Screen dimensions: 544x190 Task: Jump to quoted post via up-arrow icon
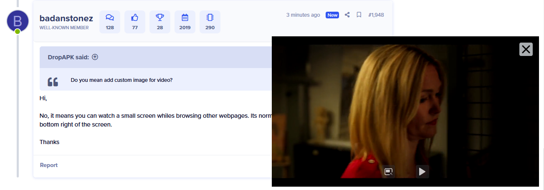(x=95, y=57)
